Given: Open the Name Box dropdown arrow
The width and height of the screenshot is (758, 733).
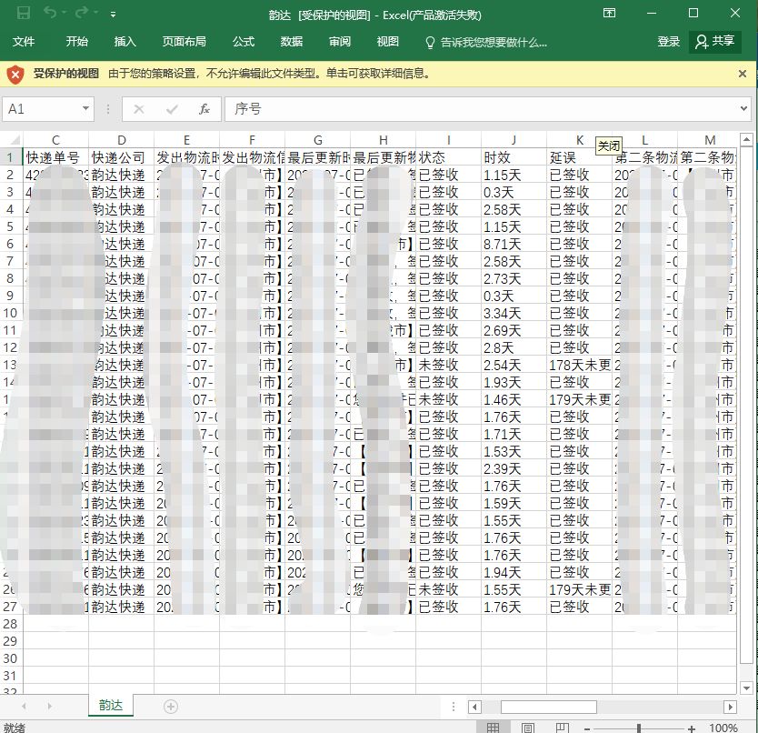Looking at the screenshot, I should (x=85, y=108).
